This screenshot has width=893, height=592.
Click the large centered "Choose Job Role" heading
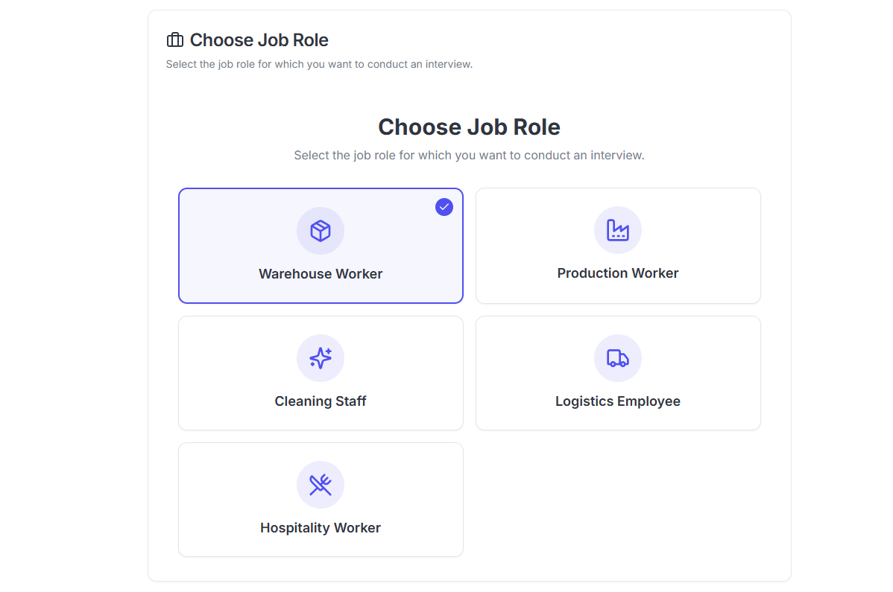pyautogui.click(x=469, y=127)
